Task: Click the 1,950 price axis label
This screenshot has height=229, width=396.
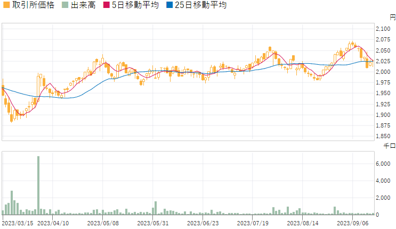Action: 383,93
